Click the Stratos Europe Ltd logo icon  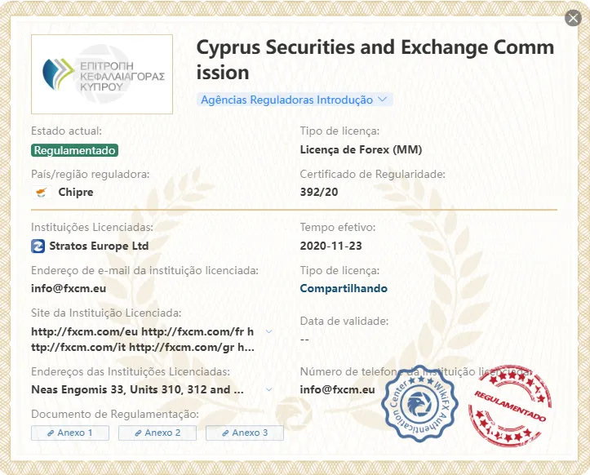pos(38,246)
